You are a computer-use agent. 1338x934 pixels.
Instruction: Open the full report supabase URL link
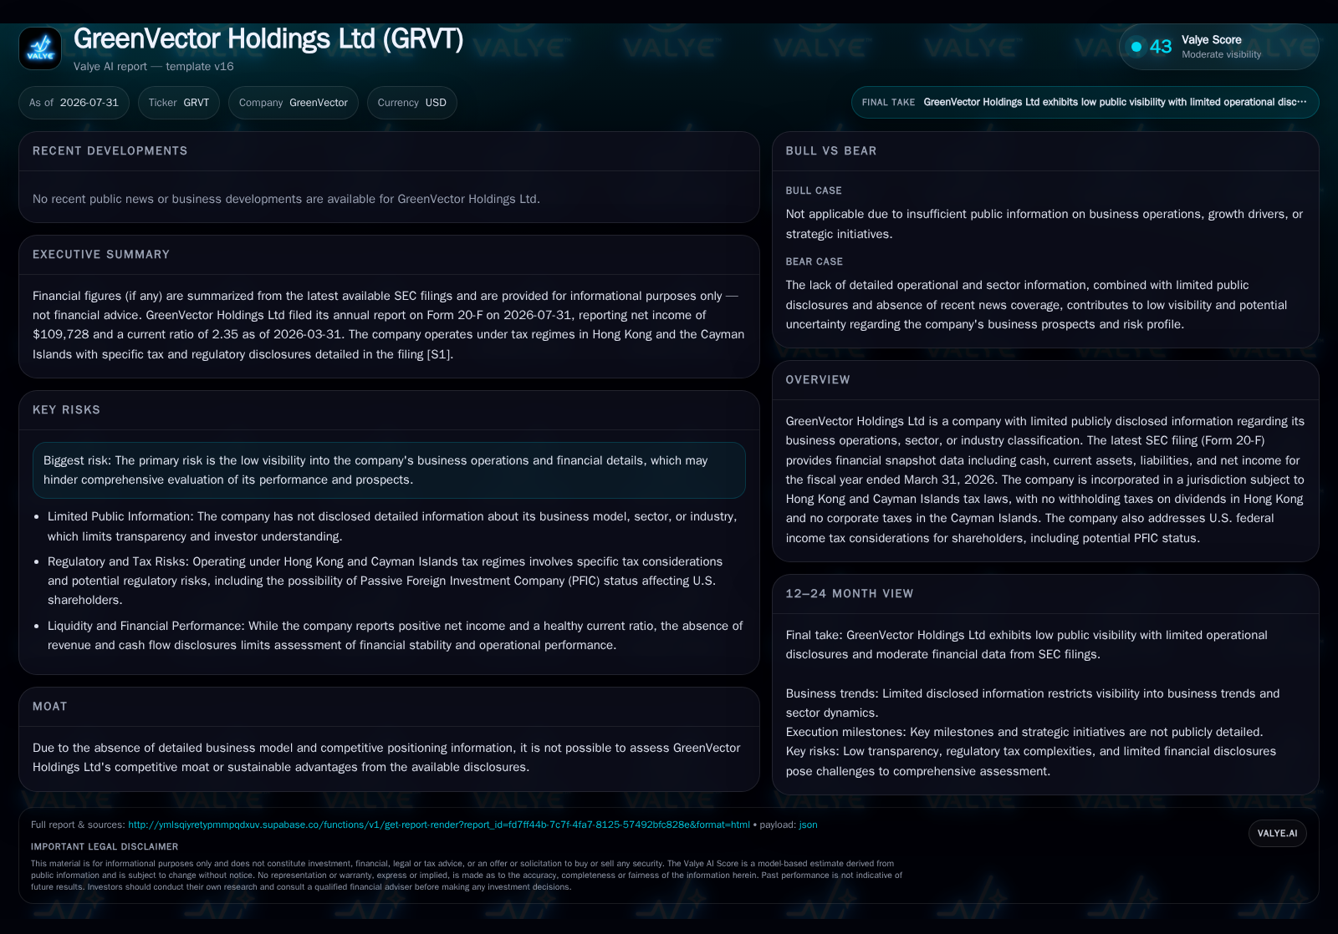[x=439, y=825]
